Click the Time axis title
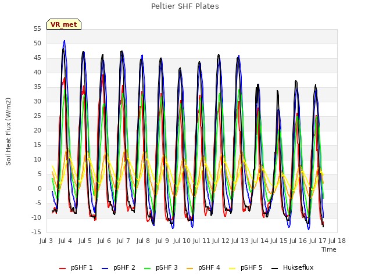This screenshot has height=279, width=372. click(x=329, y=249)
